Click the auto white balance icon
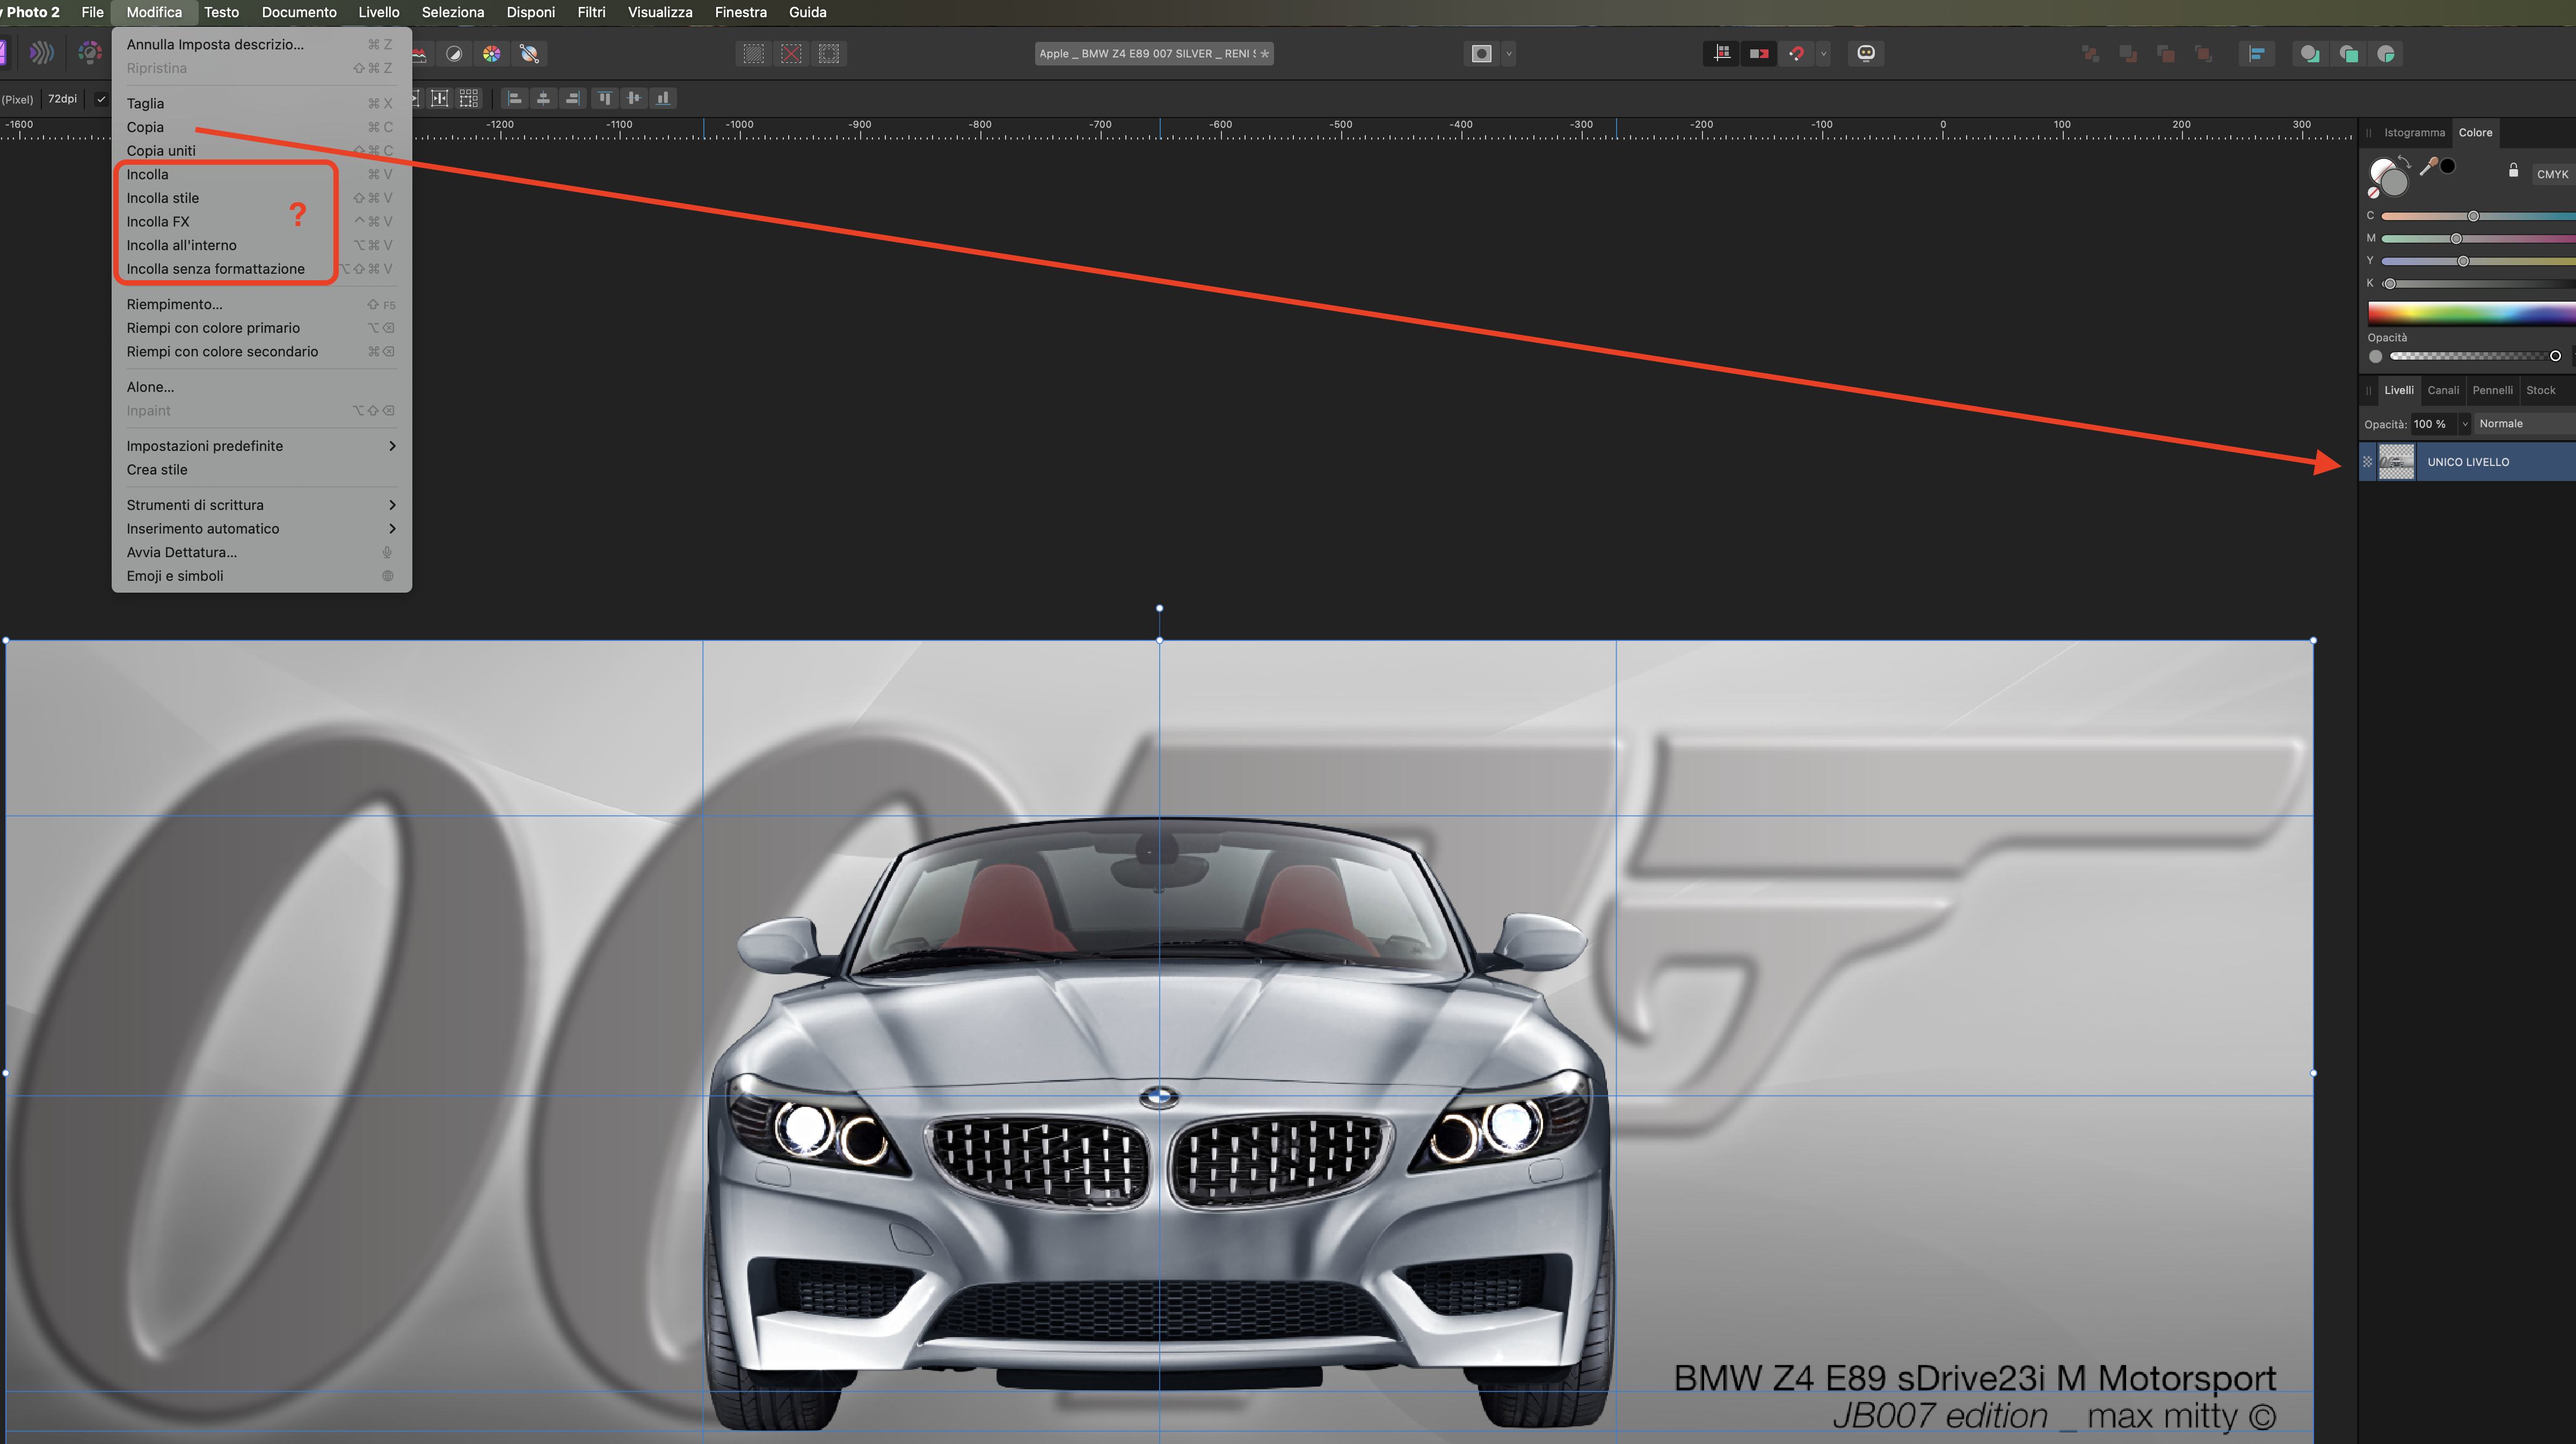This screenshot has height=1444, width=2576. point(530,54)
